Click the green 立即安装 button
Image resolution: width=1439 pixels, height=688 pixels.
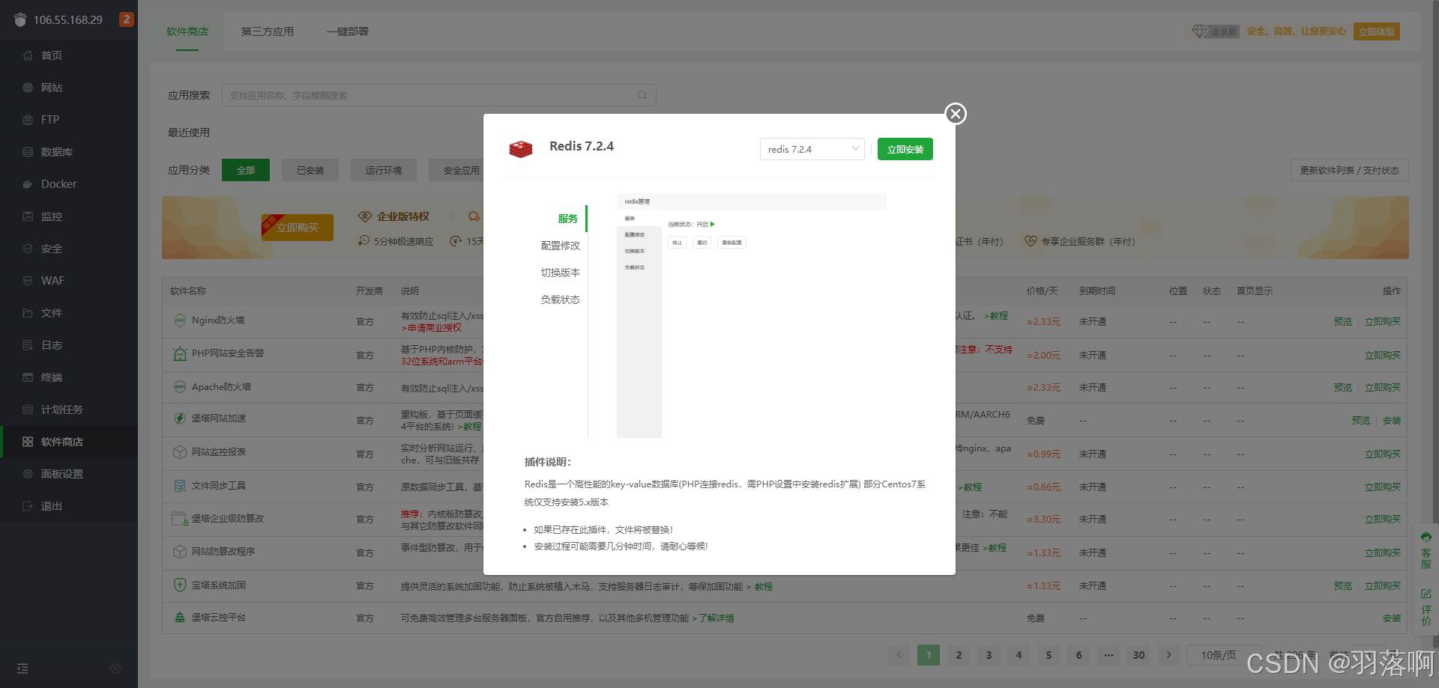[x=905, y=149]
